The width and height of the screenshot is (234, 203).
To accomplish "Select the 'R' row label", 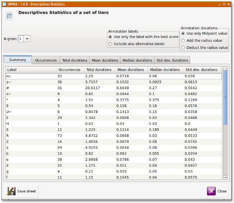I will (x=7, y=136).
